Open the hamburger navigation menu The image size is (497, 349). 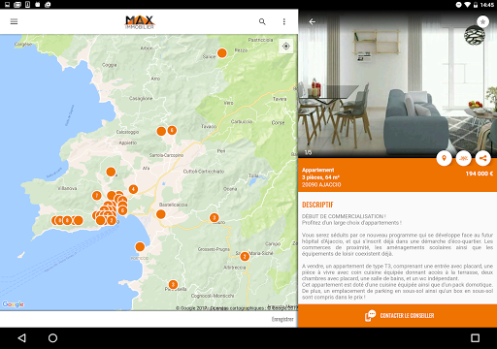[x=14, y=21]
